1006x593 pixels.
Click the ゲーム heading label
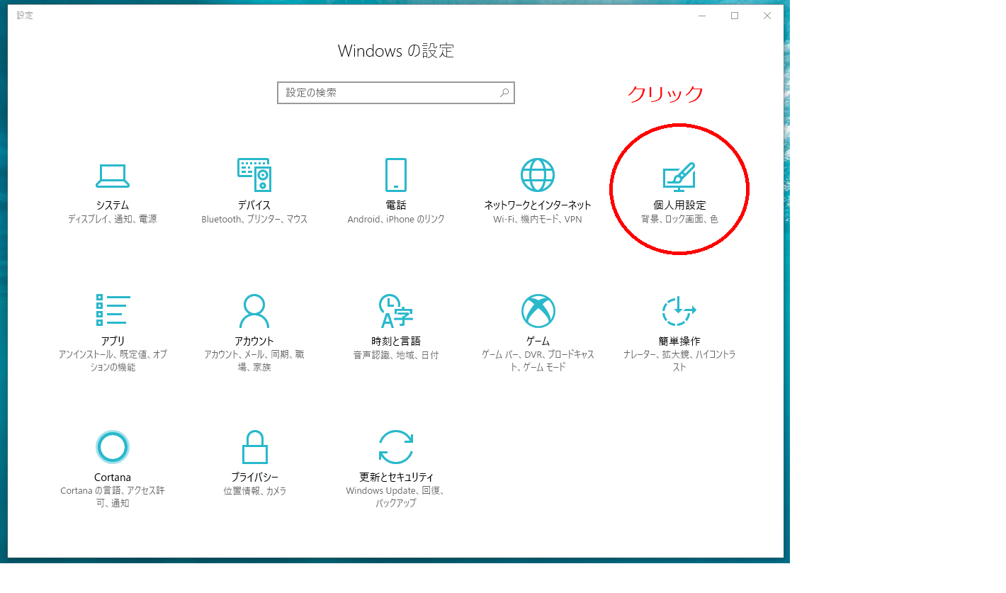pos(538,341)
